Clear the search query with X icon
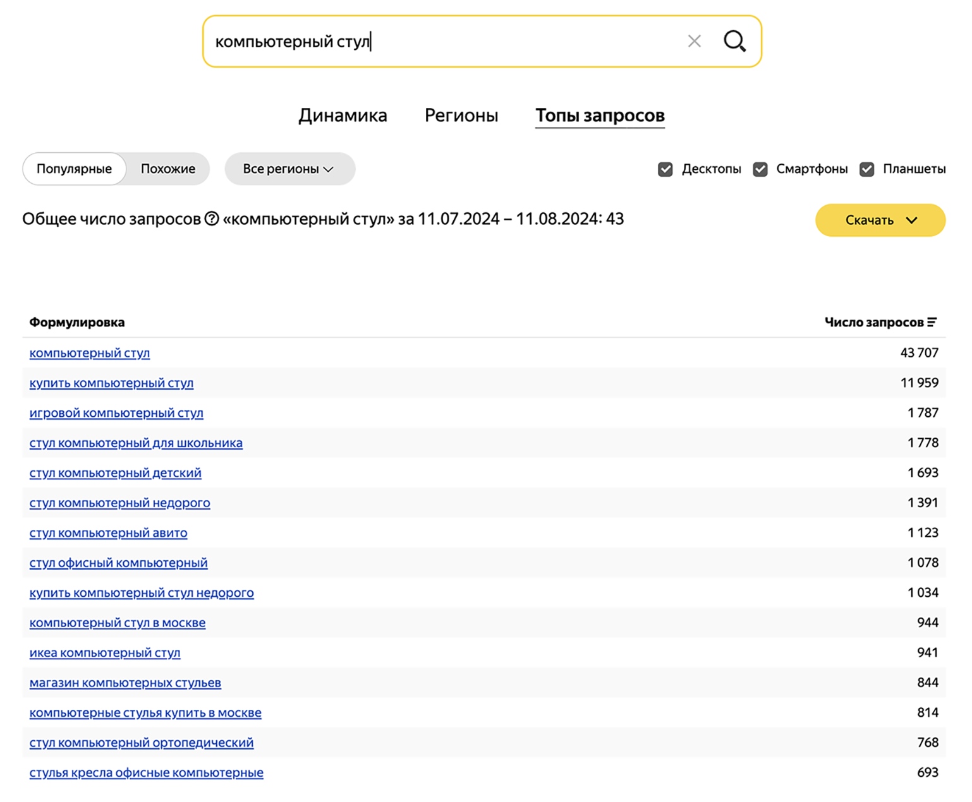This screenshot has width=972, height=802. click(694, 42)
